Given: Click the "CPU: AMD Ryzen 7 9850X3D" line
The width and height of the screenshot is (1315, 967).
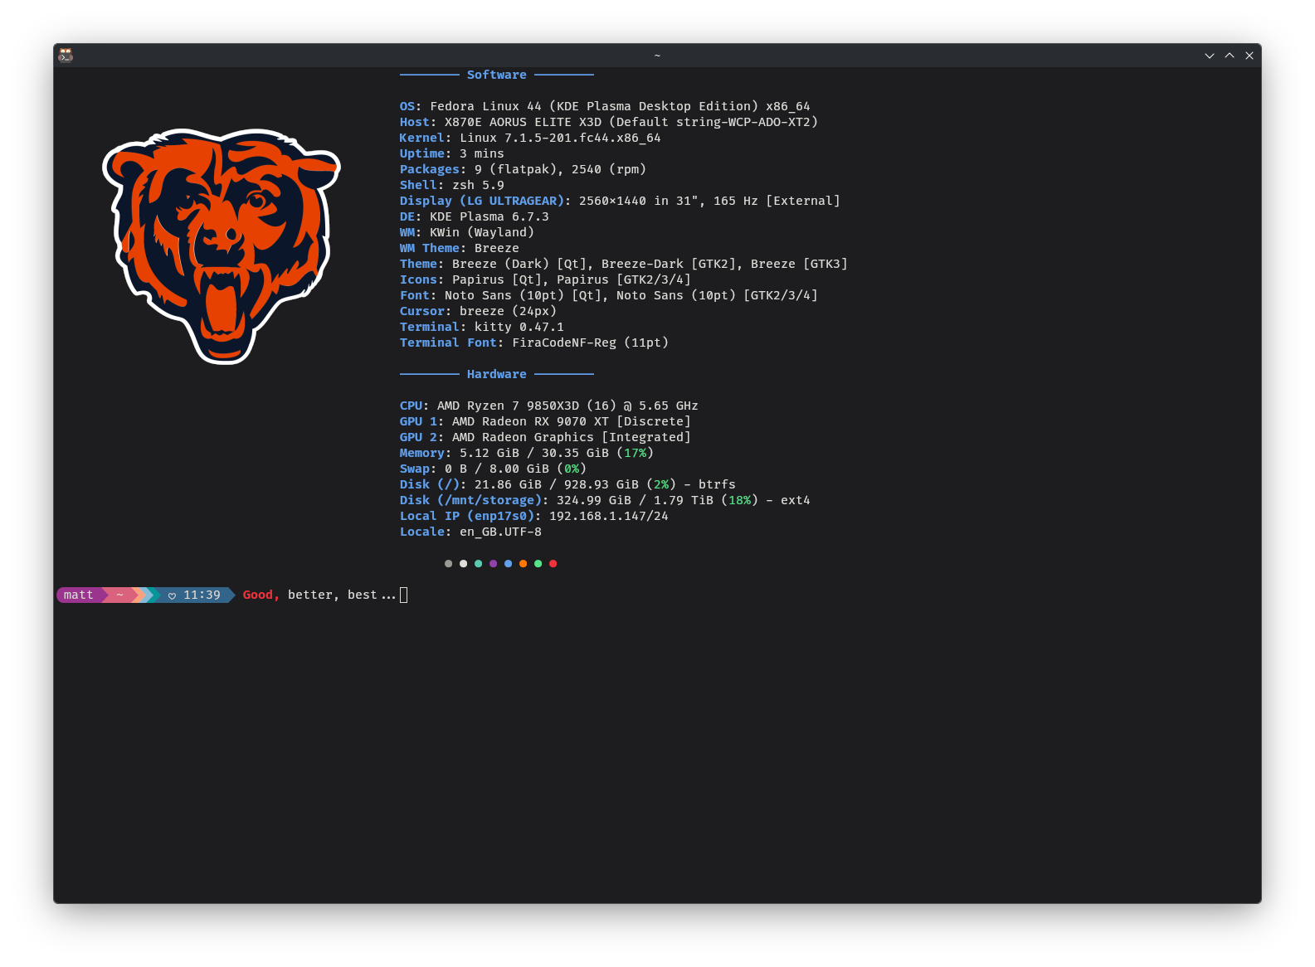Looking at the screenshot, I should click(549, 406).
